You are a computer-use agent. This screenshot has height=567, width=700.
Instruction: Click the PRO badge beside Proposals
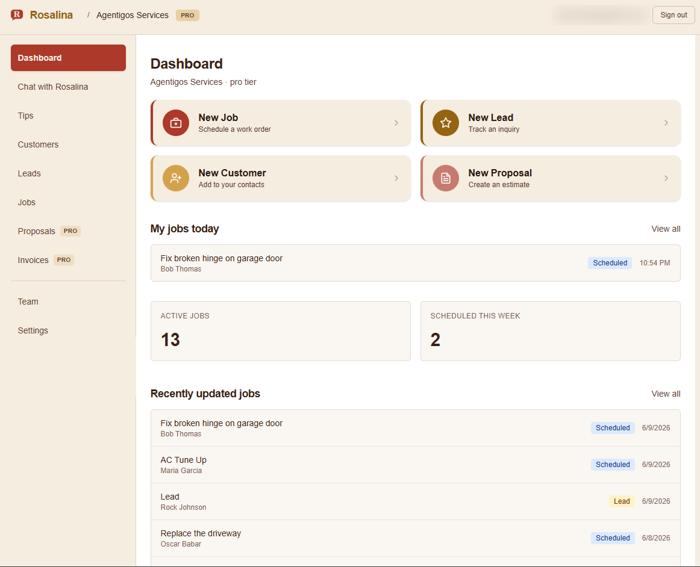click(x=70, y=231)
